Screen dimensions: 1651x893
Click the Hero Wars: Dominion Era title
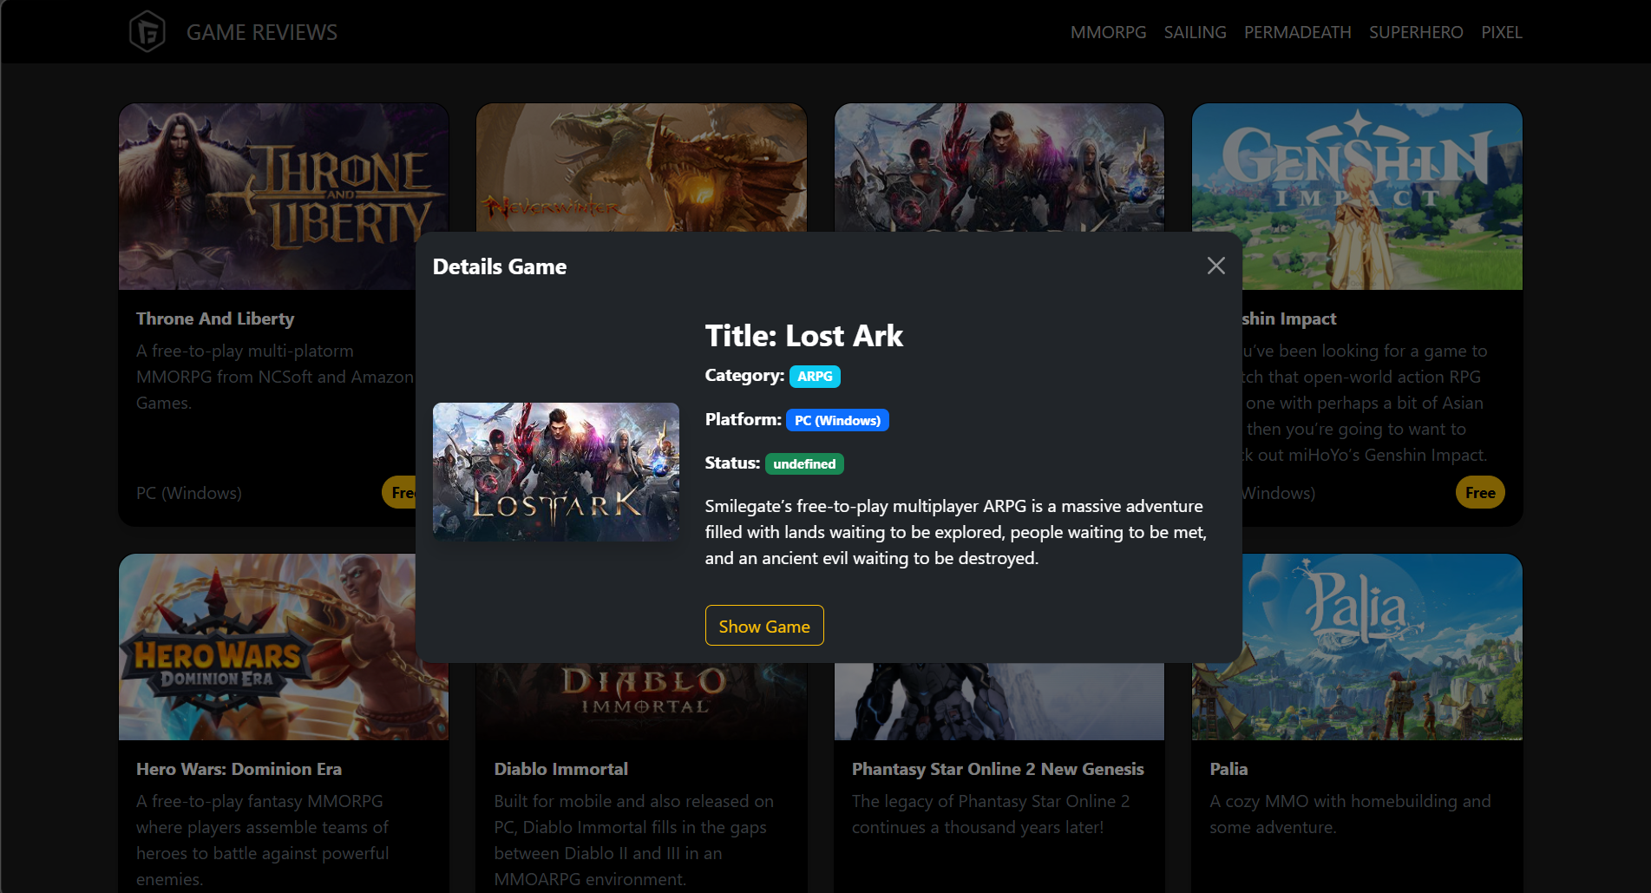pos(239,769)
